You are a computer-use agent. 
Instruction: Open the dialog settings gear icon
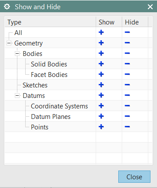pyautogui.click(x=7, y=7)
